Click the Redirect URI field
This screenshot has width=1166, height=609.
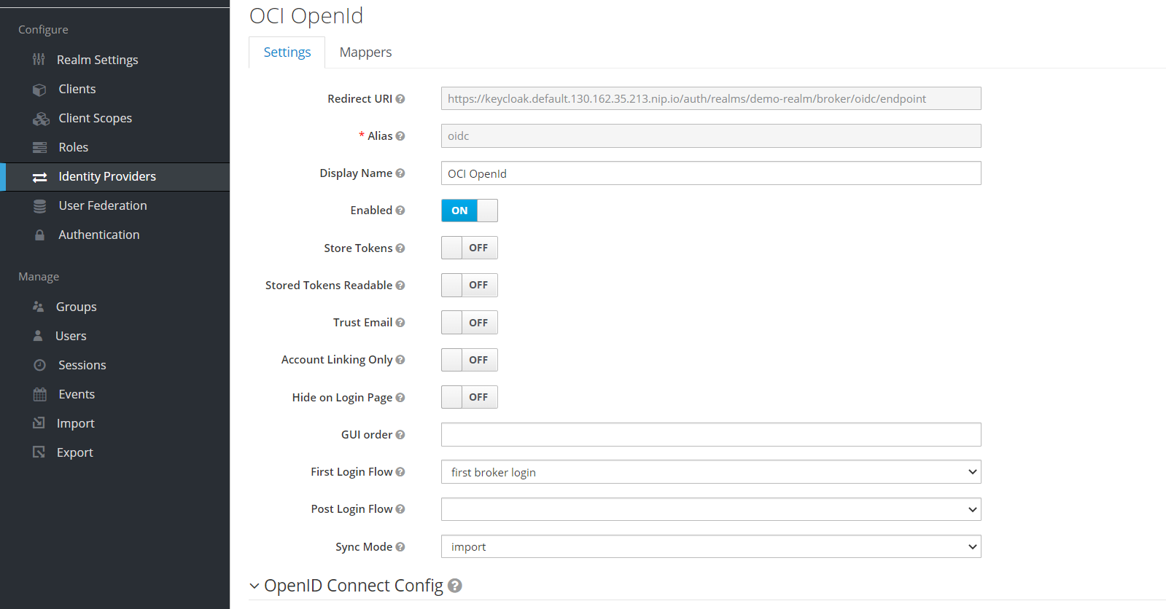tap(711, 98)
